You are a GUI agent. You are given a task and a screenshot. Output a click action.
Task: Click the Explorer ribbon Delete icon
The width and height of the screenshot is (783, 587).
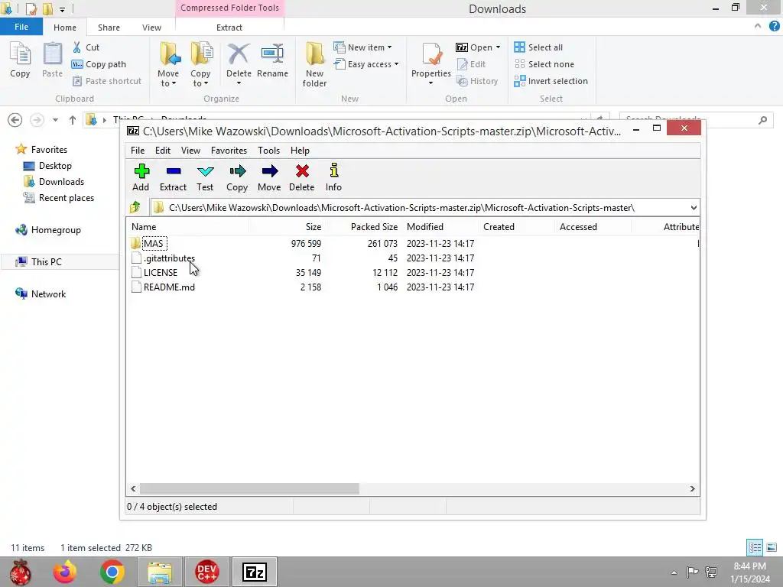(x=239, y=54)
